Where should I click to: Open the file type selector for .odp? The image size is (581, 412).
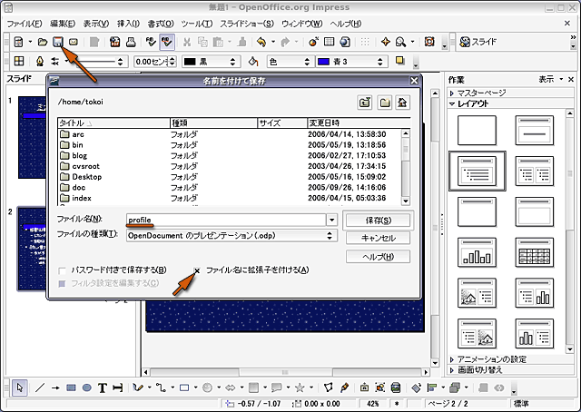(331, 235)
